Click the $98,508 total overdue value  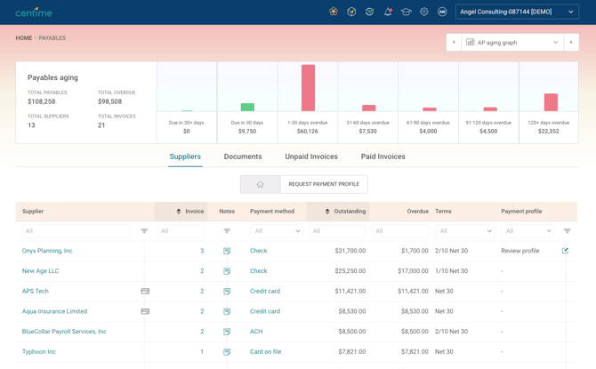[x=109, y=101]
